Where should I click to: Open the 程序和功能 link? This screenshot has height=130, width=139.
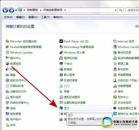pos(71,58)
